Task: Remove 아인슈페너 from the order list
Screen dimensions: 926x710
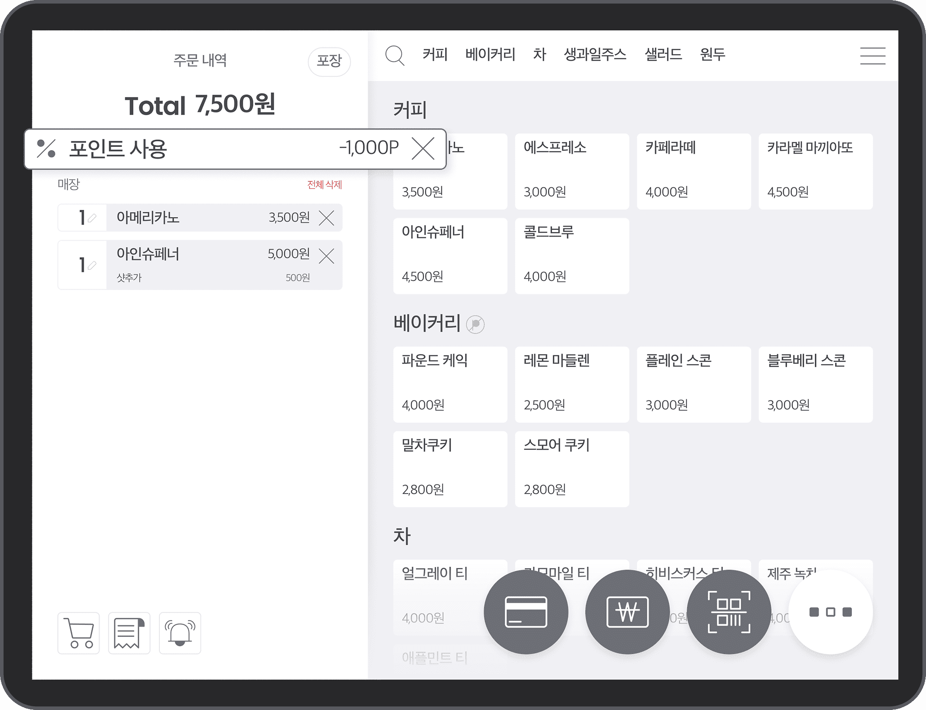Action: (327, 256)
